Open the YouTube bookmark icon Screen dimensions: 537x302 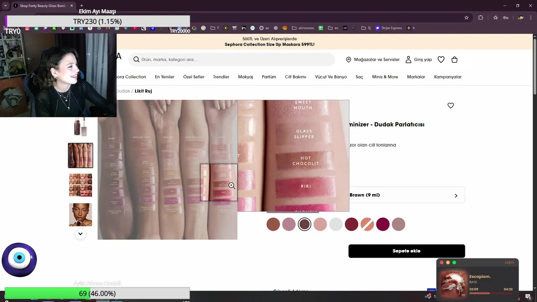[x=135, y=28]
